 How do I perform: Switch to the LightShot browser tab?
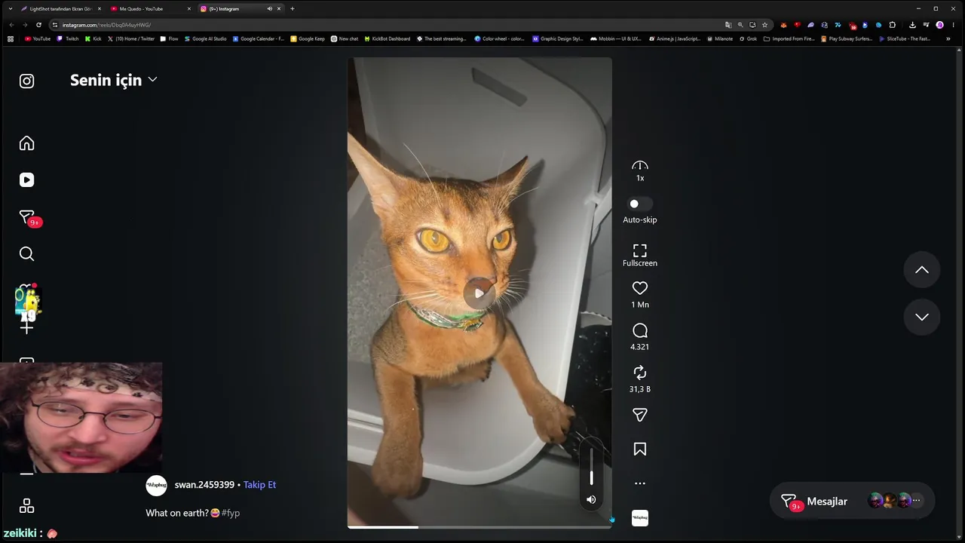(x=59, y=8)
